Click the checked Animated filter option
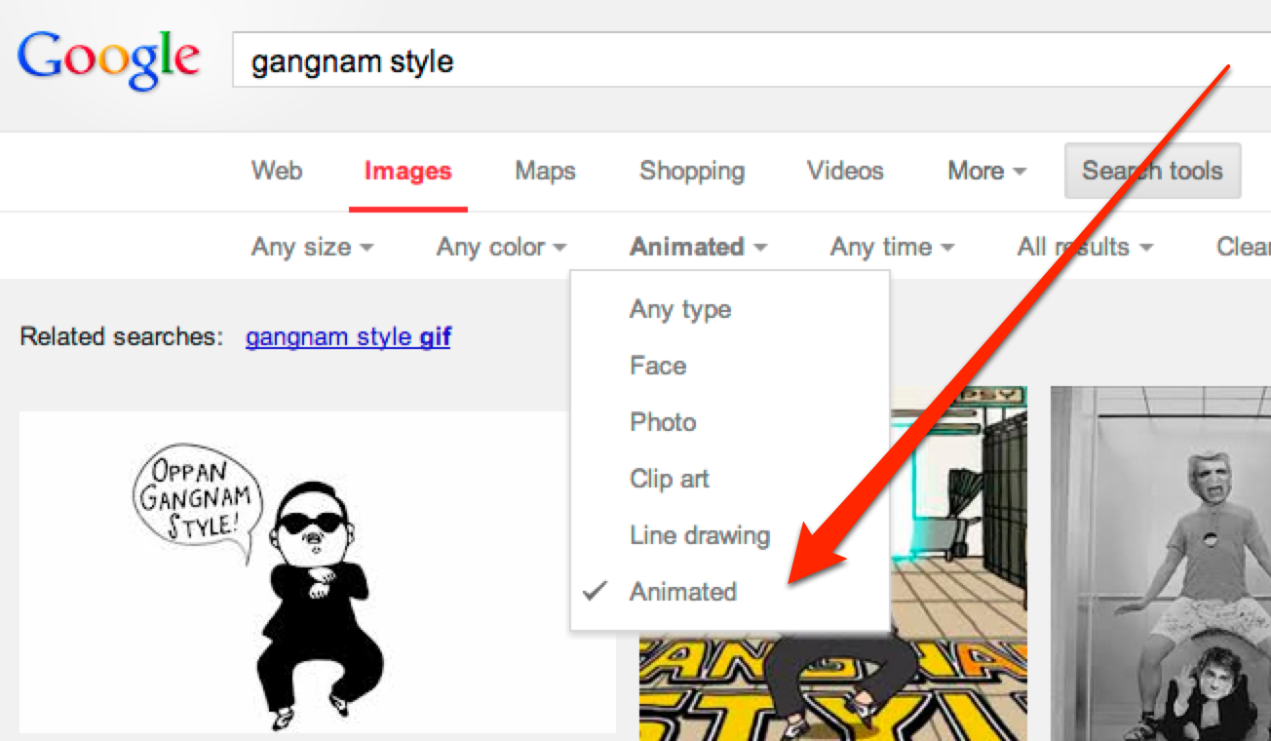The height and width of the screenshot is (741, 1271). (x=683, y=592)
